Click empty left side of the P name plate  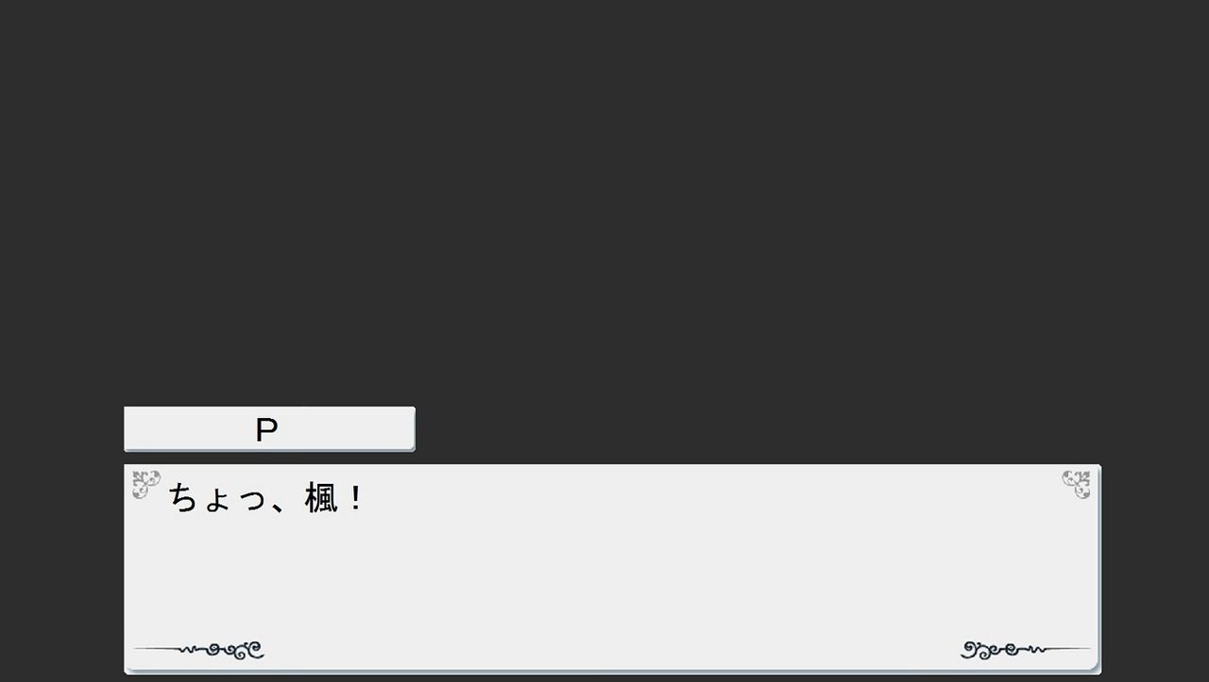click(x=179, y=429)
